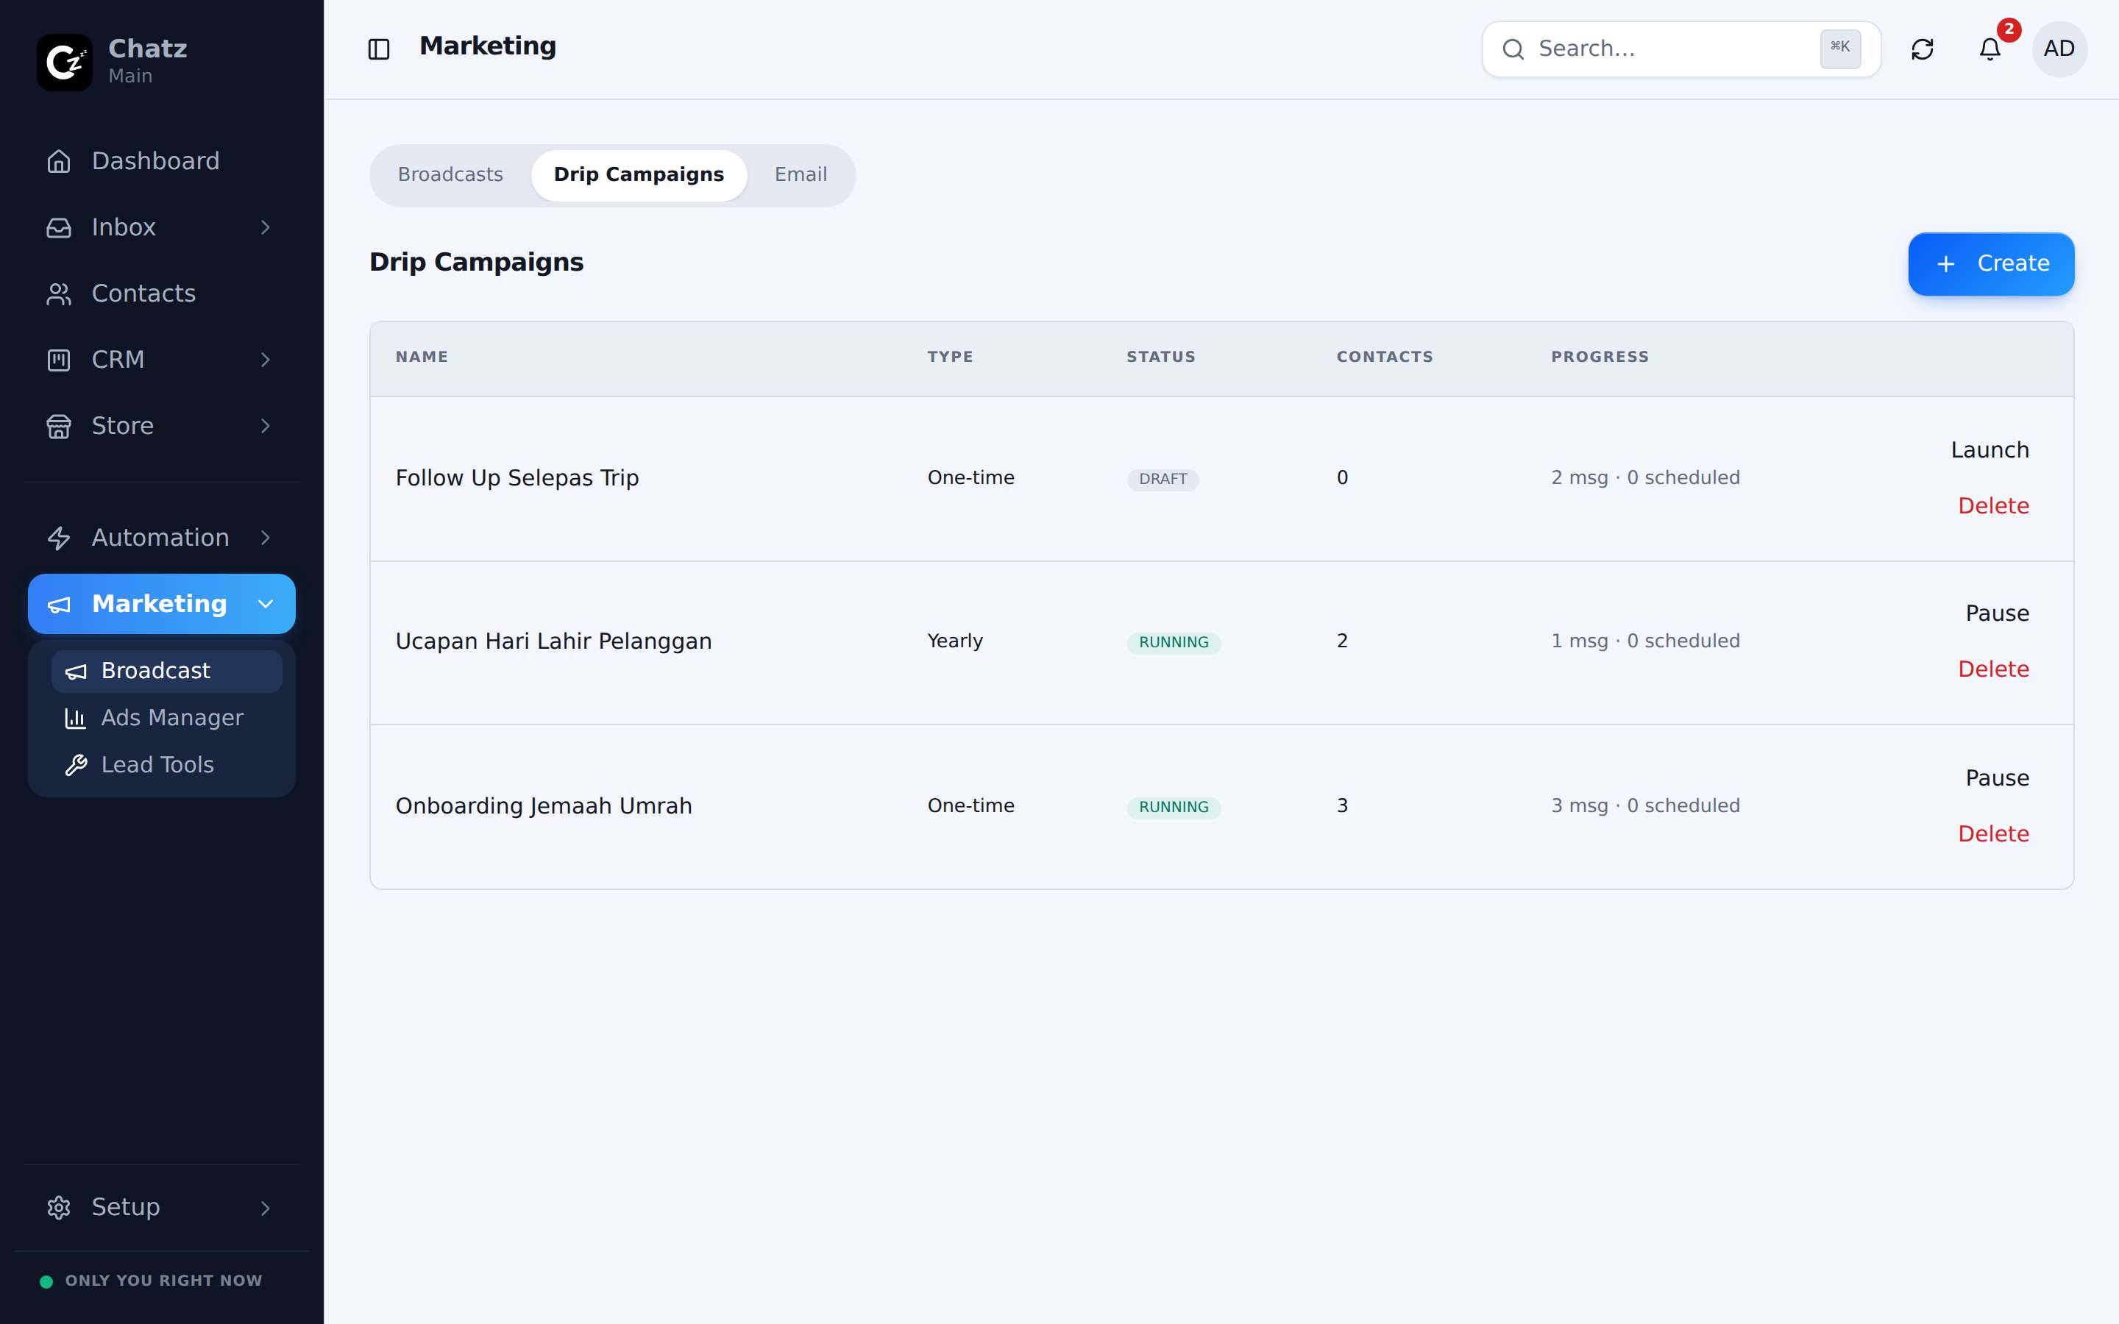Click the Chatz logo icon

[x=65, y=63]
